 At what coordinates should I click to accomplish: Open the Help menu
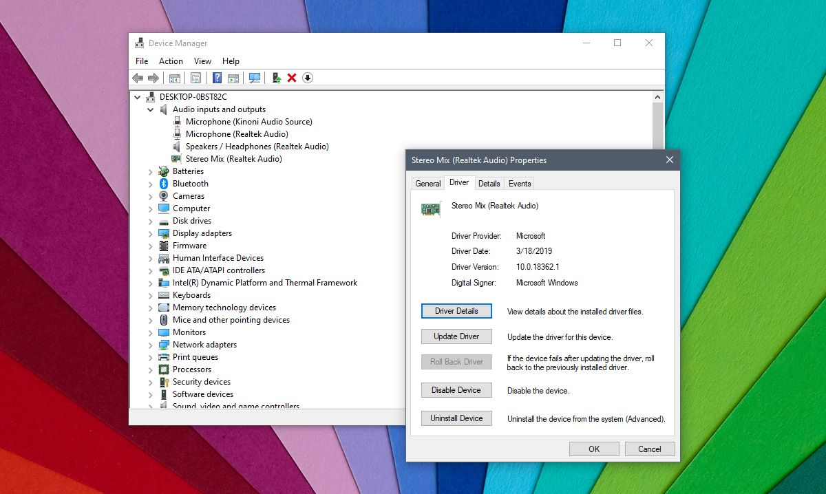point(231,61)
